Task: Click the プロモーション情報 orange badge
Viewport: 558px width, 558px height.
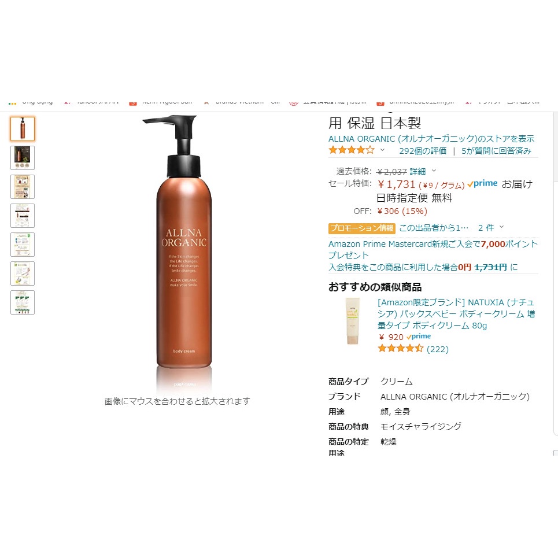Action: coord(361,228)
